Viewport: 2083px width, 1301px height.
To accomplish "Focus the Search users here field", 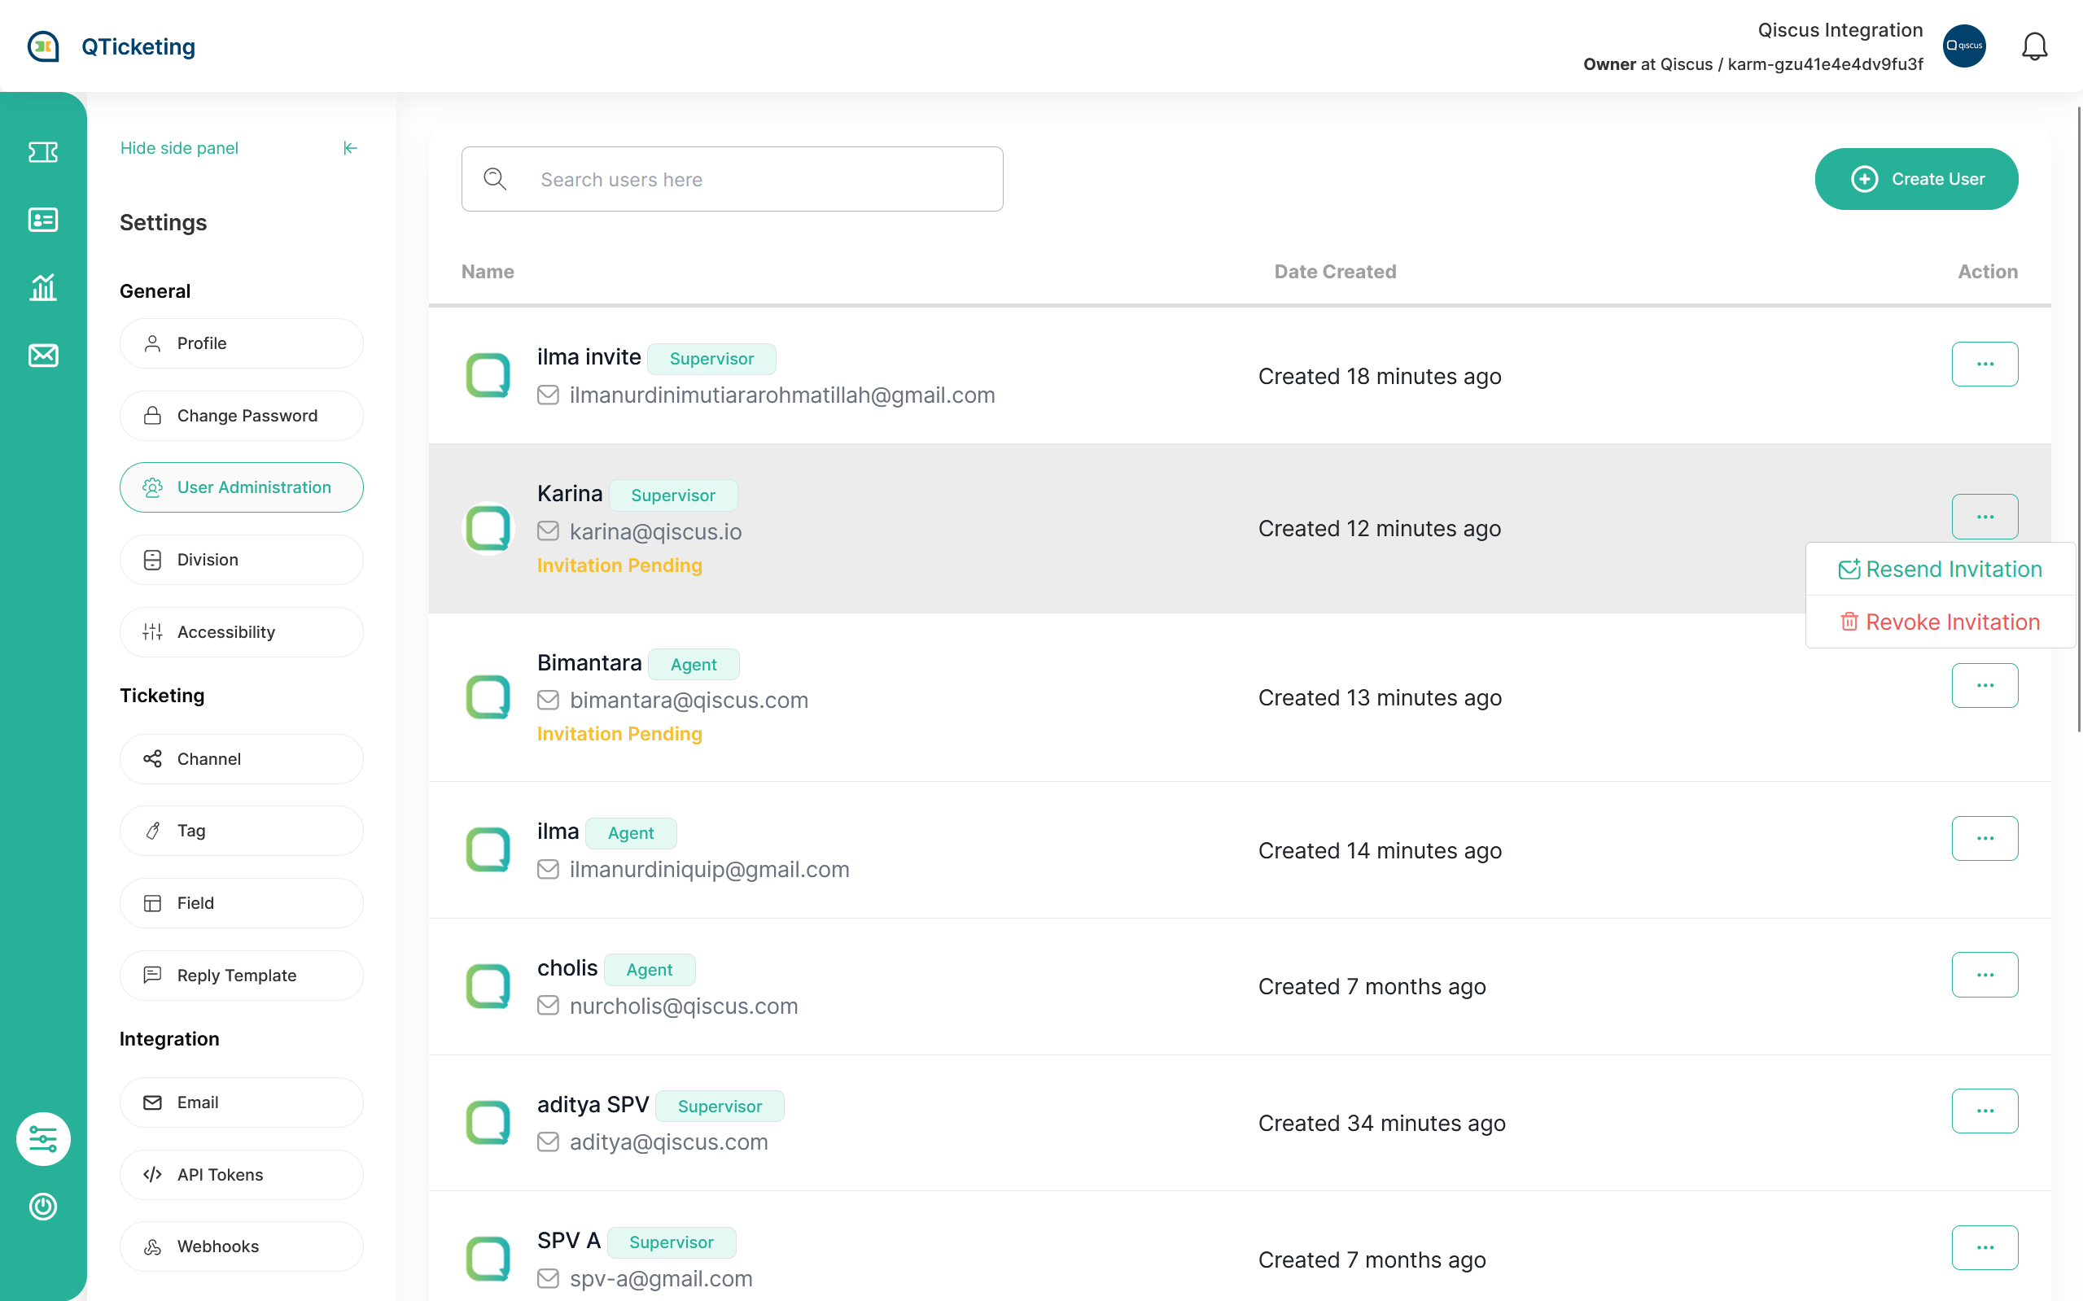I will (732, 179).
